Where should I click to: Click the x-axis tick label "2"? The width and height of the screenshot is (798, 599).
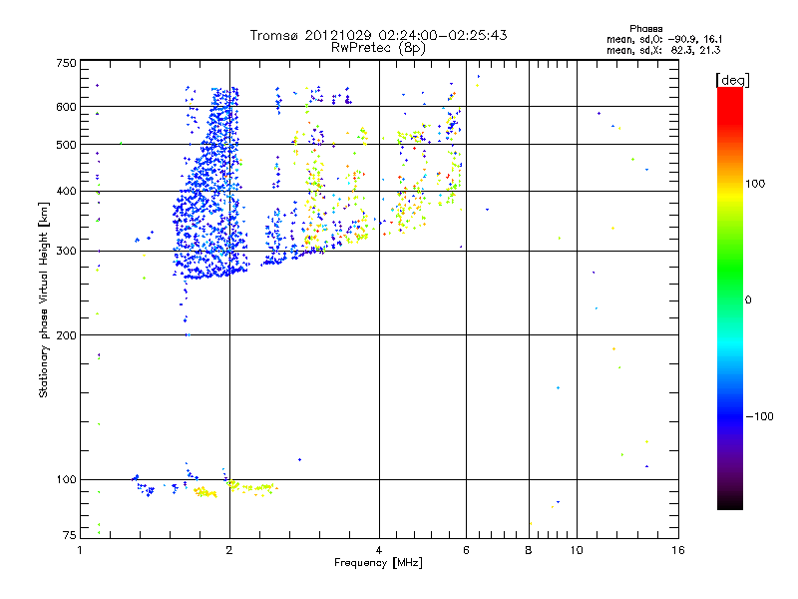coord(229,550)
